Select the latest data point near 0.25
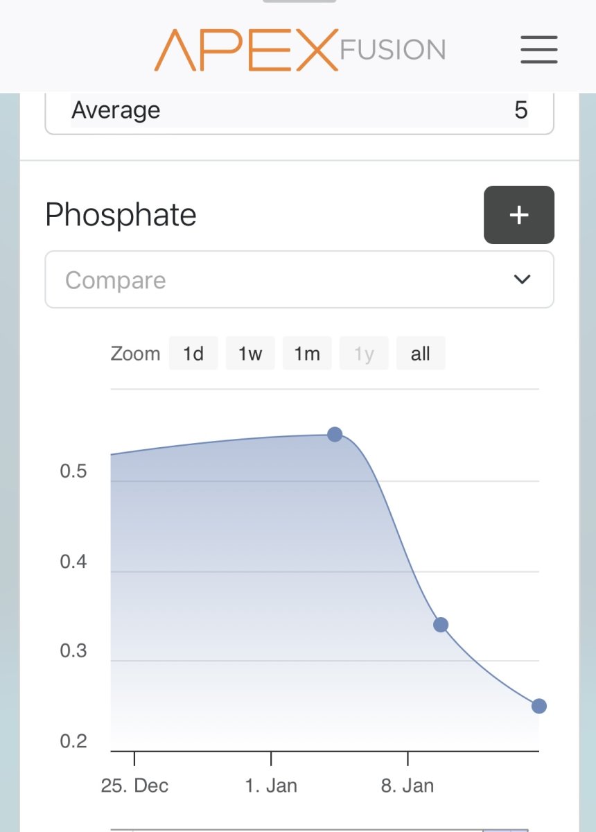This screenshot has width=596, height=832. coord(539,707)
